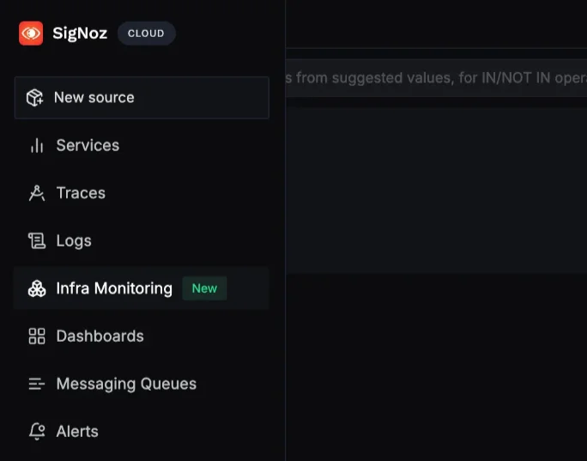The width and height of the screenshot is (587, 461).
Task: Click the Services bar chart icon
Action: (x=37, y=145)
